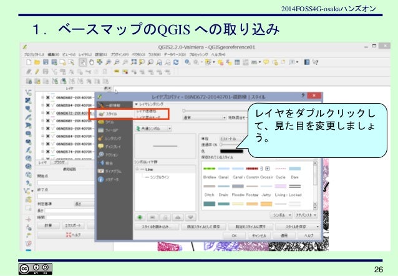The height and width of the screenshot is (276, 398).
Task: Collapse the レイヤレンダリング section
Action: pyautogui.click(x=136, y=104)
